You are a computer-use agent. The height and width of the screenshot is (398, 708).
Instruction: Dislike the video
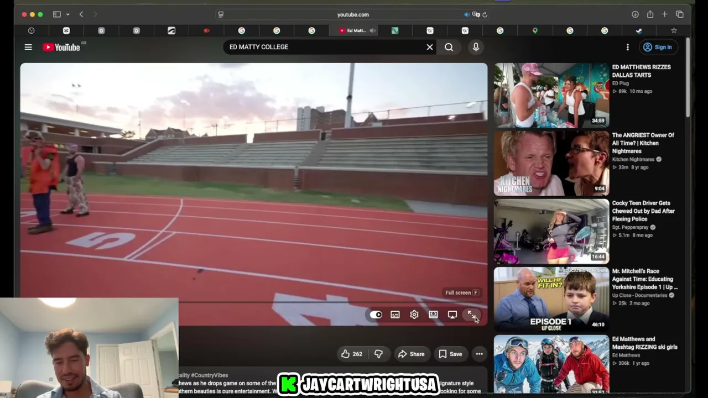click(378, 354)
